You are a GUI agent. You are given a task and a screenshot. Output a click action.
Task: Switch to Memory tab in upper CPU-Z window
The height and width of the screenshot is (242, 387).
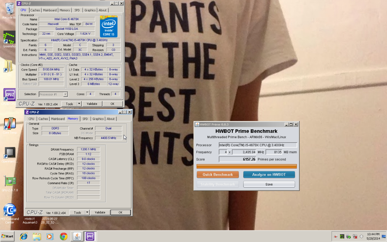coord(64,10)
